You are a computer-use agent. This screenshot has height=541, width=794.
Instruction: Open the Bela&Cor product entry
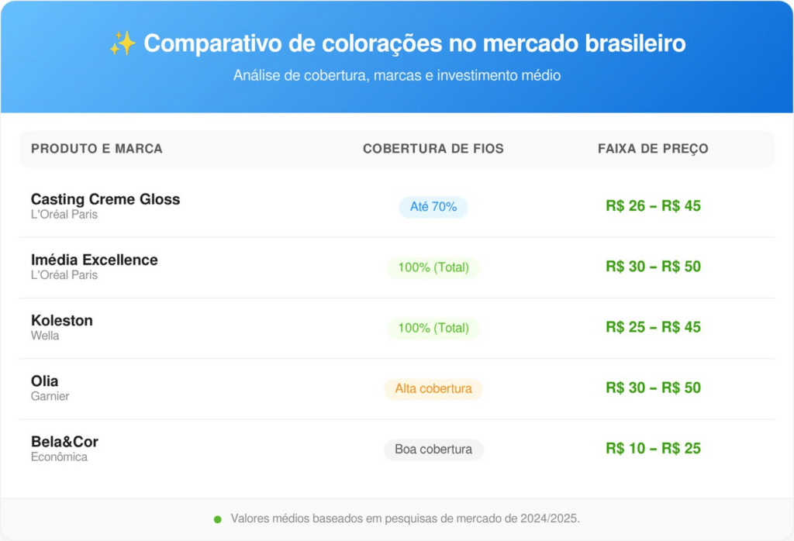tap(65, 442)
